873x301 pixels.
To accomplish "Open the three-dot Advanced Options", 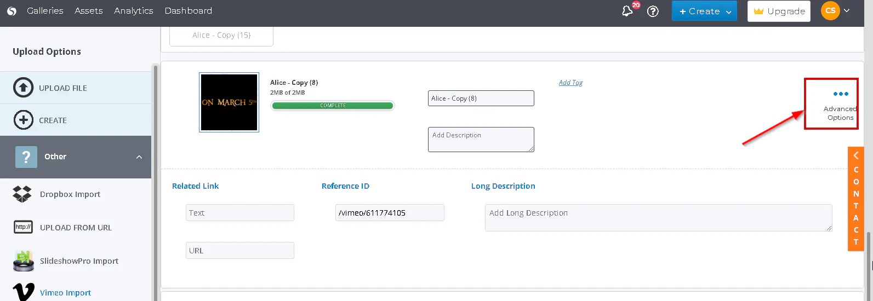I will tap(840, 94).
